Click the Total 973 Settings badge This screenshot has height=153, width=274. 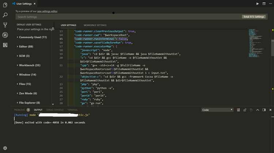[254, 17]
